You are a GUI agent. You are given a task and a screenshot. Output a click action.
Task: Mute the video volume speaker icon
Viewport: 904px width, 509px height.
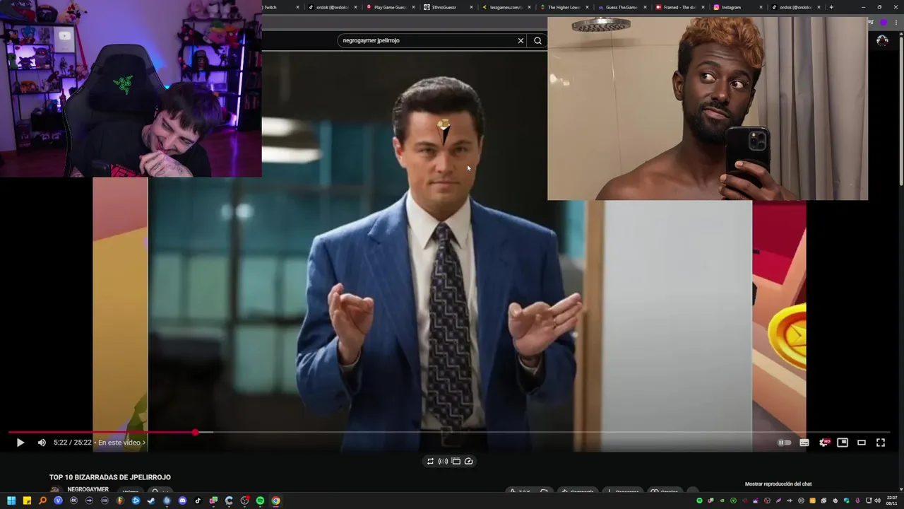pyautogui.click(x=42, y=443)
